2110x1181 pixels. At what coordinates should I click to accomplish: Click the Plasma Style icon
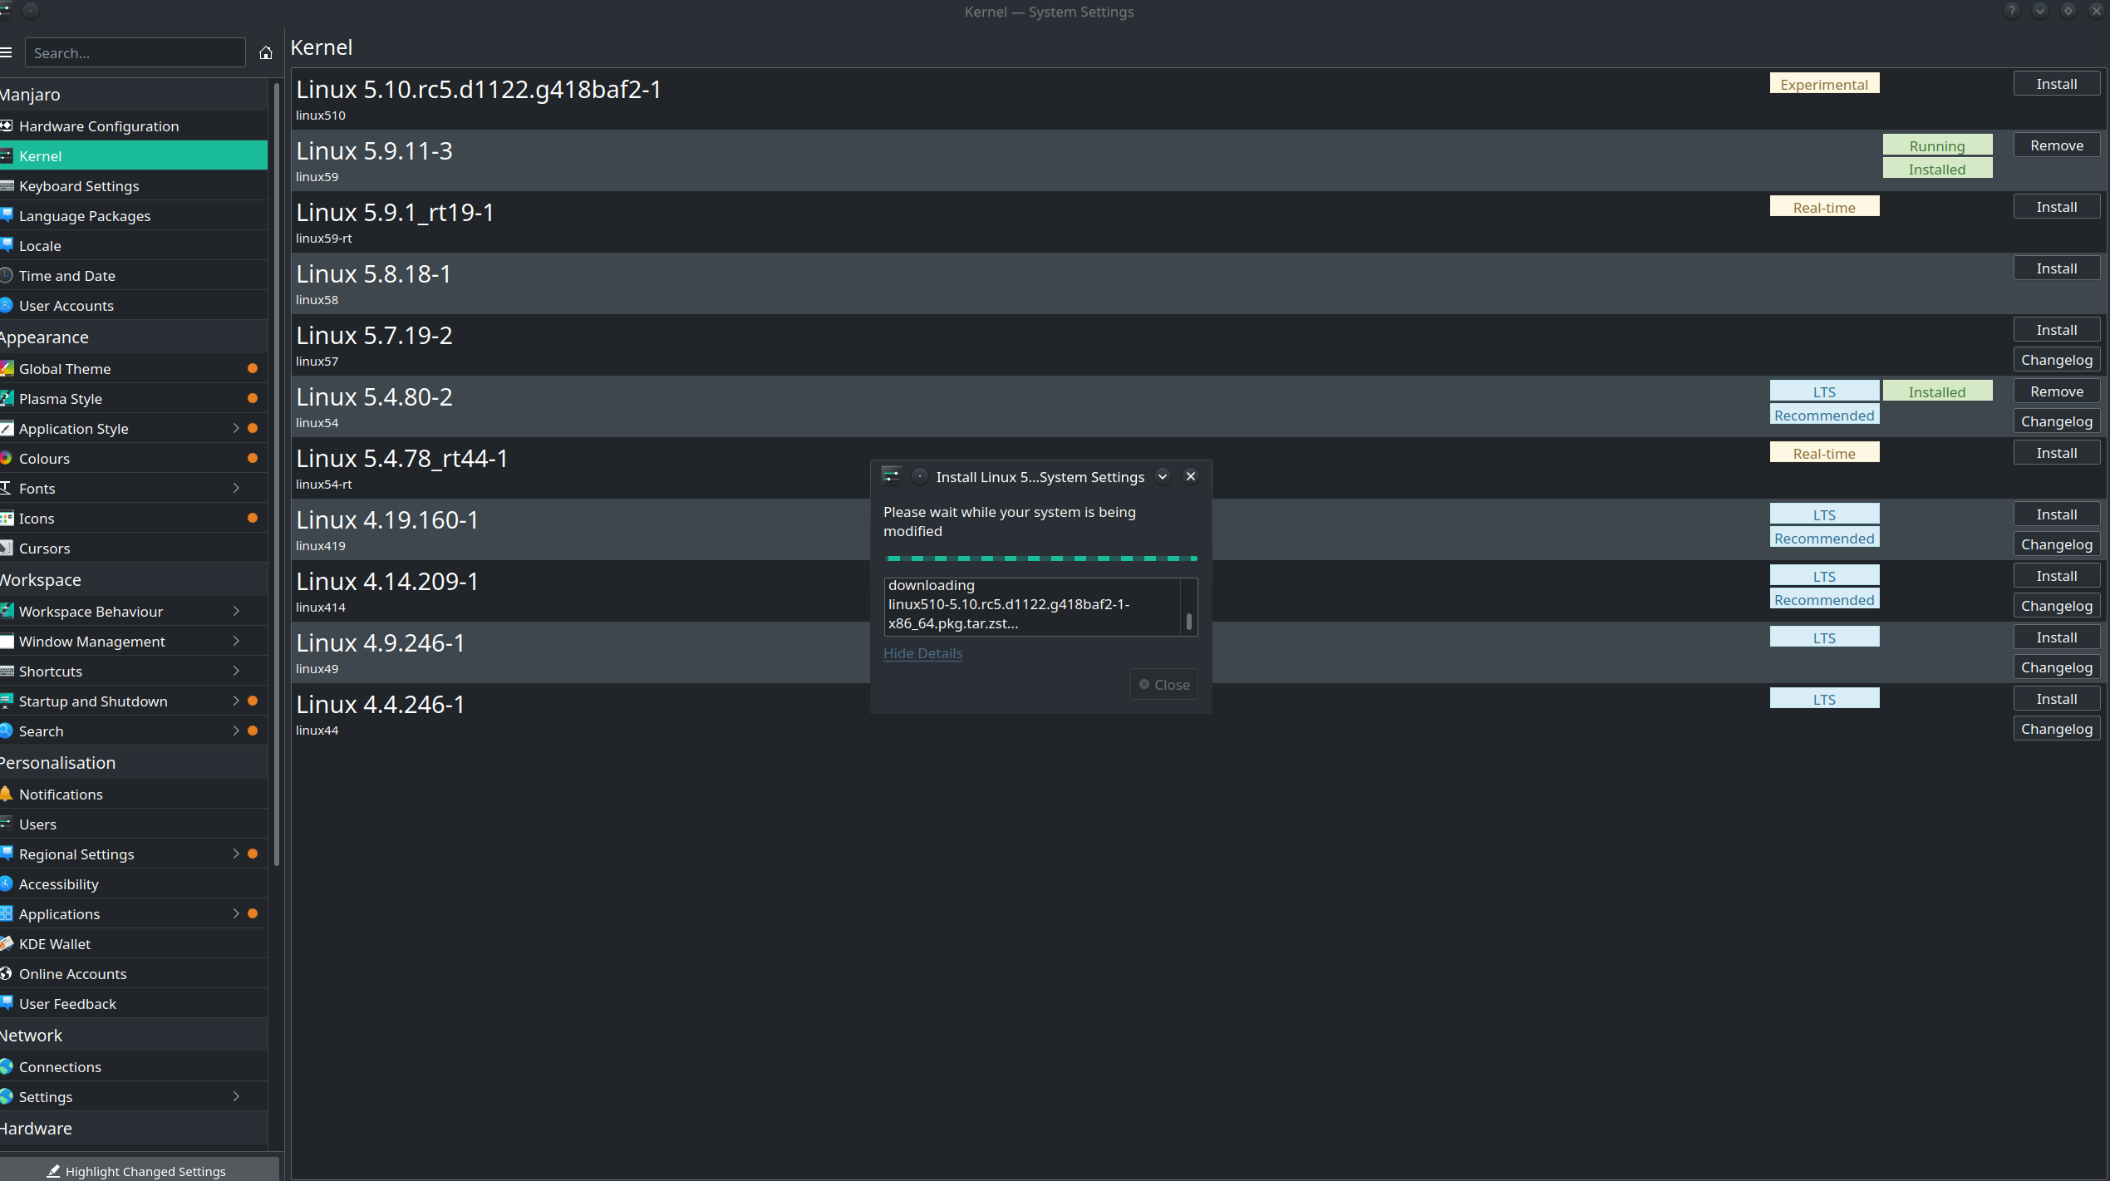click(x=7, y=399)
